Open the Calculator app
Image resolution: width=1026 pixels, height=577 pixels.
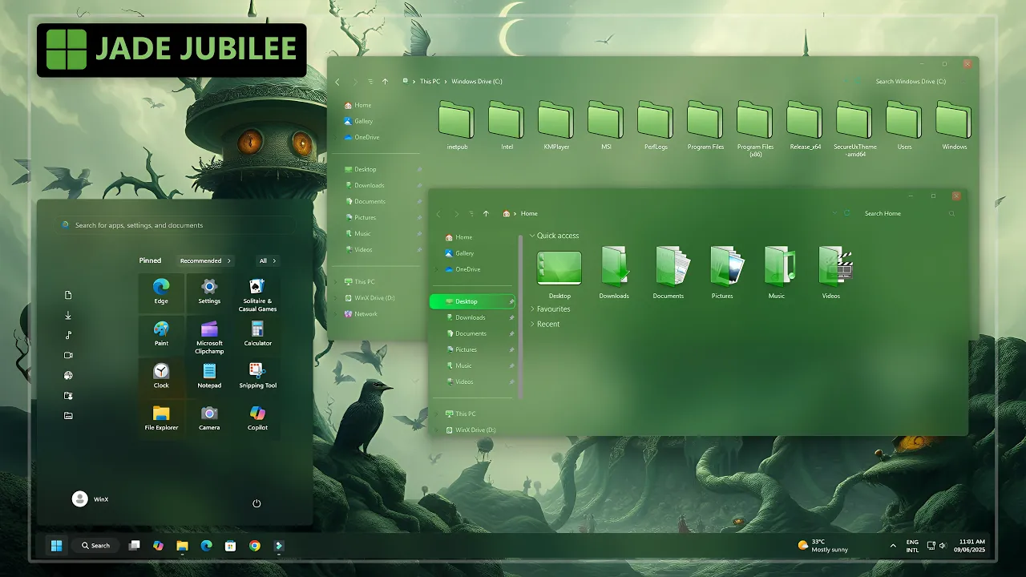[257, 334]
